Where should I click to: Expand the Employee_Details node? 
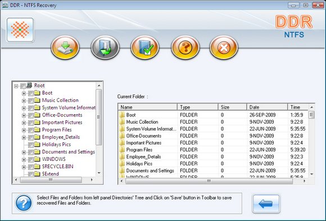pyautogui.click(x=24, y=138)
